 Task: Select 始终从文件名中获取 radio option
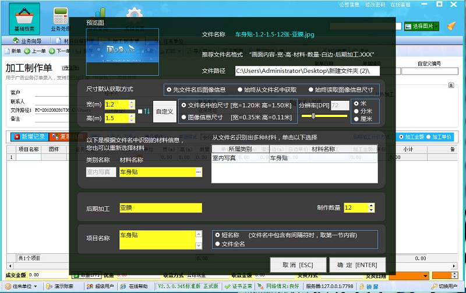coord(267,90)
